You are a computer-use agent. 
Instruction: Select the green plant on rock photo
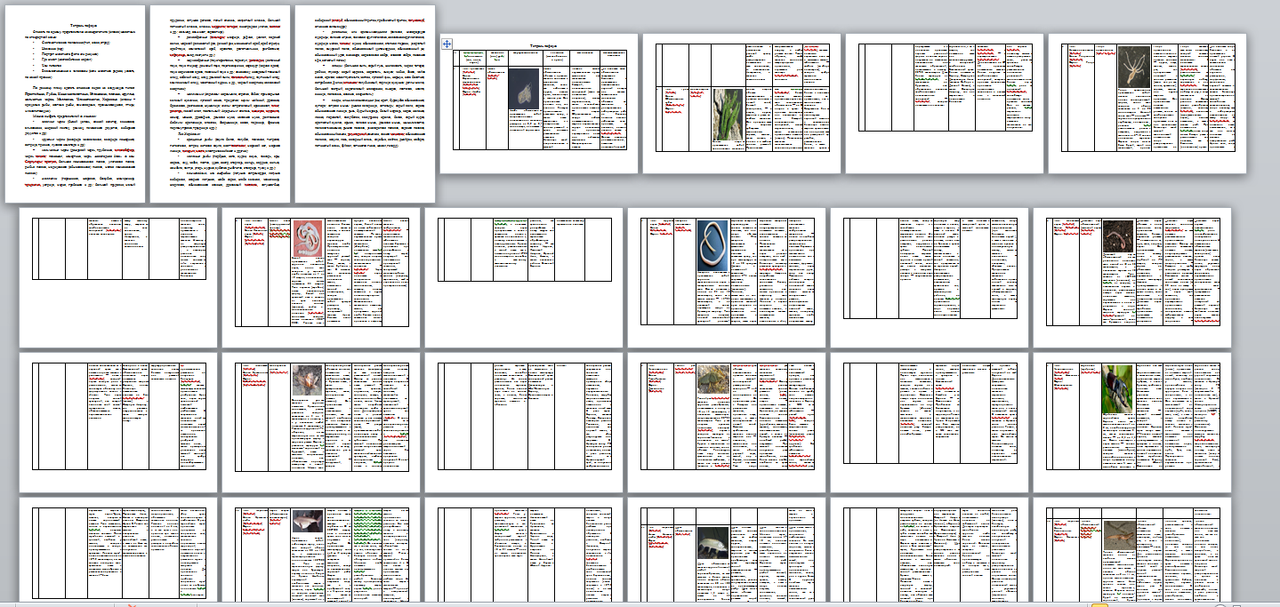pyautogui.click(x=727, y=113)
